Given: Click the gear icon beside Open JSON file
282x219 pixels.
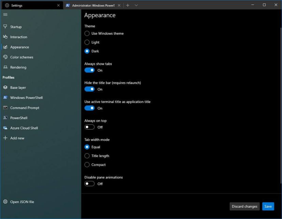Looking at the screenshot, I should (5, 202).
